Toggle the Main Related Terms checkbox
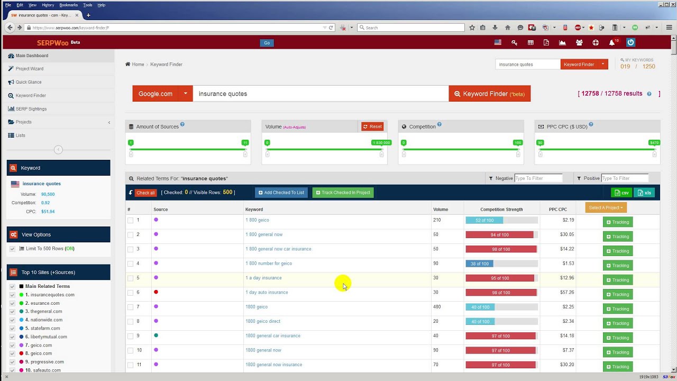Screen dimensions: 677x381 13,286
